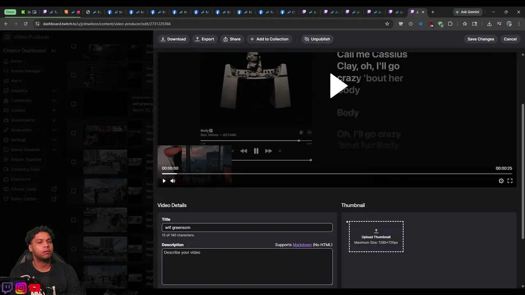
Task: Check the 'YOU' video row checkbox
Action: click(73, 46)
